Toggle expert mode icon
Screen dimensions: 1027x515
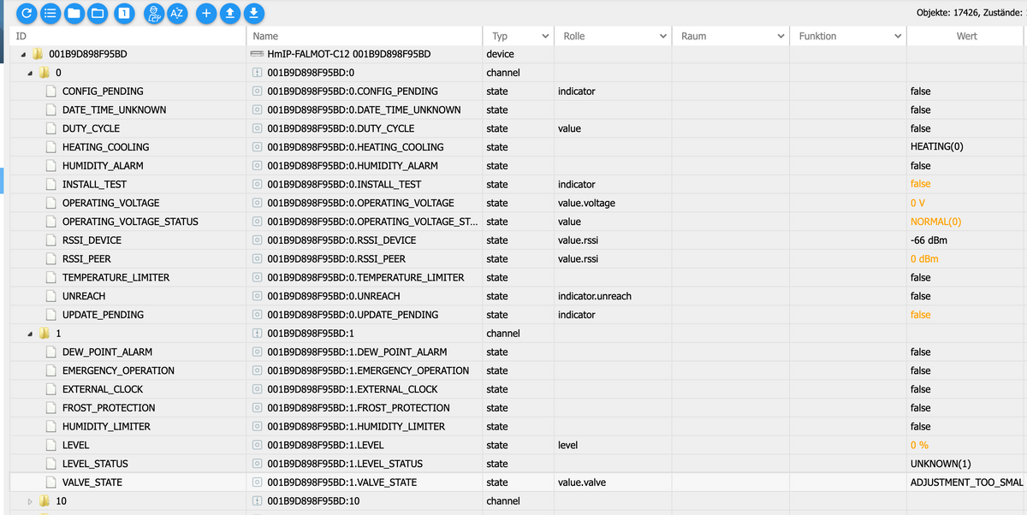154,13
